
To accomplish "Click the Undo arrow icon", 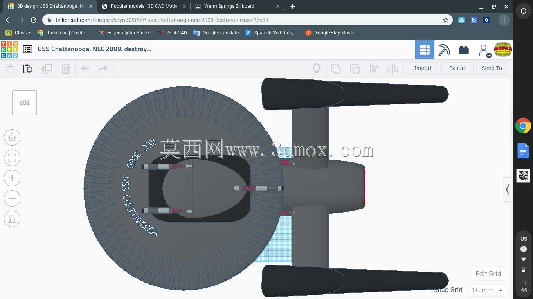I will coord(85,68).
